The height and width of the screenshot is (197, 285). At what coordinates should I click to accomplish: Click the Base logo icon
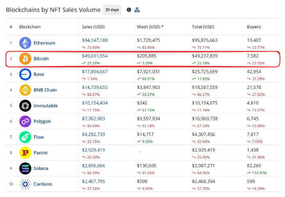25,74
